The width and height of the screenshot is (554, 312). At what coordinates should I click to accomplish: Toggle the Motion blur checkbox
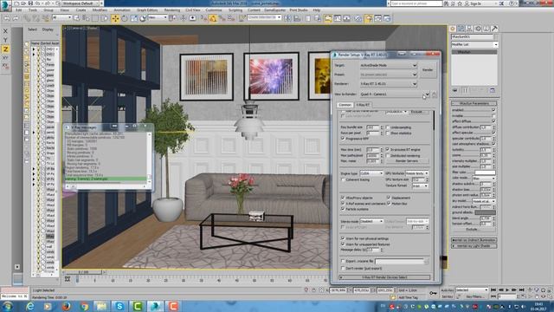389,204
